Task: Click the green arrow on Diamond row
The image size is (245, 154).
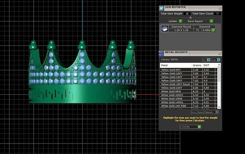Action: pyautogui.click(x=213, y=30)
